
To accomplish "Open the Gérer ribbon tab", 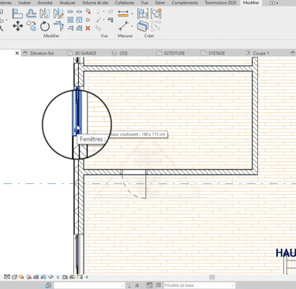I will click(160, 2).
